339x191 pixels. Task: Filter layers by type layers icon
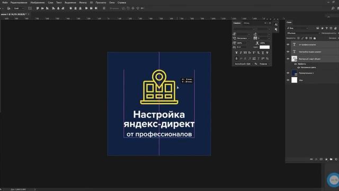326,28
